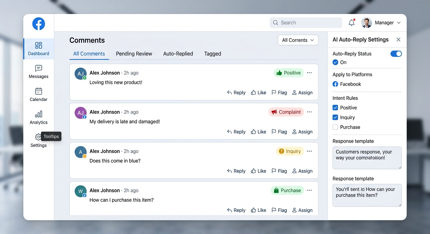
Task: Like the 'Does this come in blue?' comment
Action: click(258, 171)
